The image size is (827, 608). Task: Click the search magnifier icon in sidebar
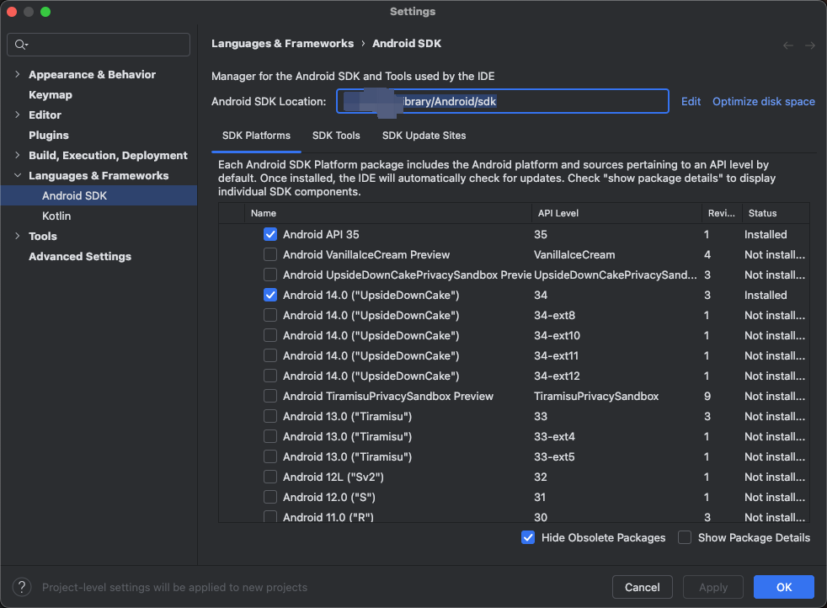(x=21, y=45)
